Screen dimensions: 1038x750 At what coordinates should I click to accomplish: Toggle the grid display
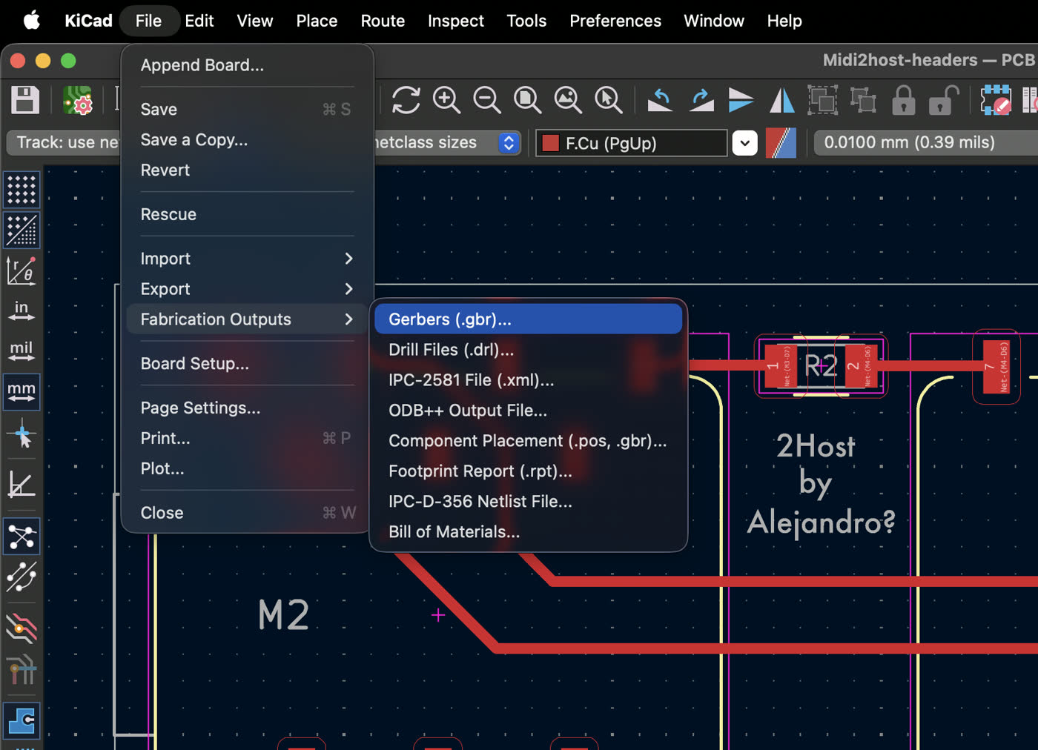[x=22, y=190]
